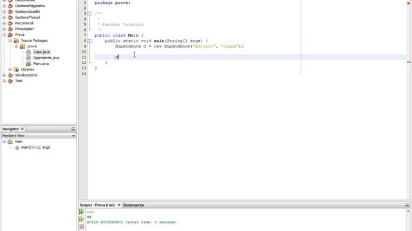This screenshot has width=412, height=231.
Task: Open Main.java in the project tree
Action: point(41,64)
